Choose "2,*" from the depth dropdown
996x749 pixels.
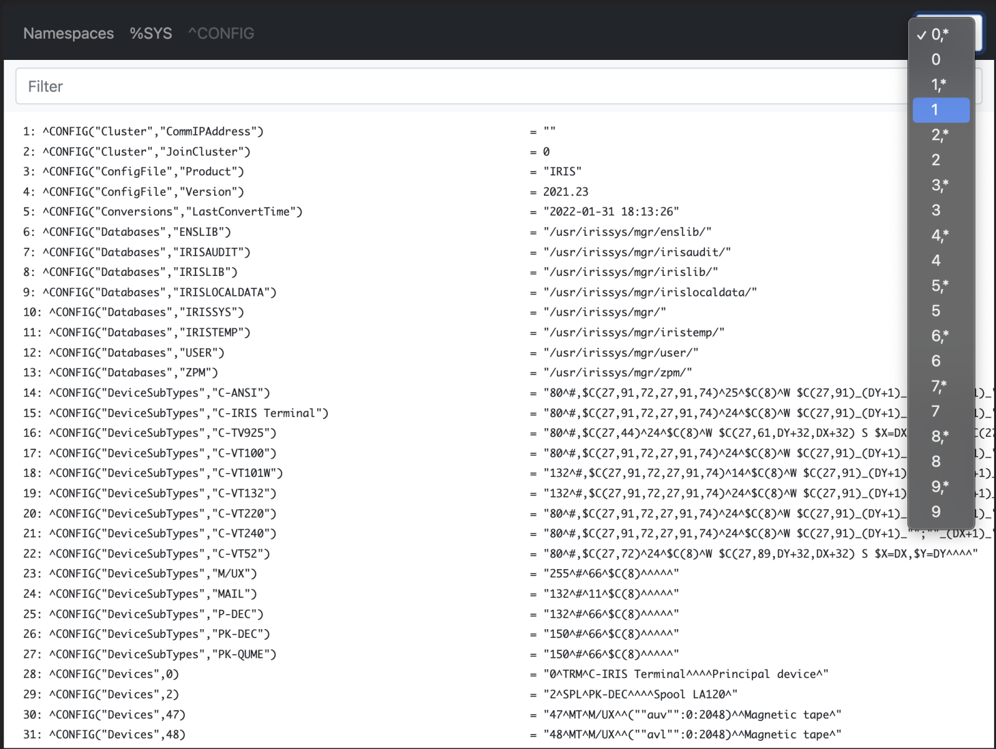tap(940, 135)
